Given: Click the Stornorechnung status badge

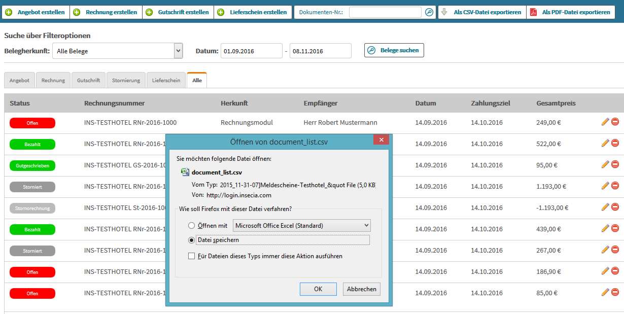Looking at the screenshot, I should 32,208.
